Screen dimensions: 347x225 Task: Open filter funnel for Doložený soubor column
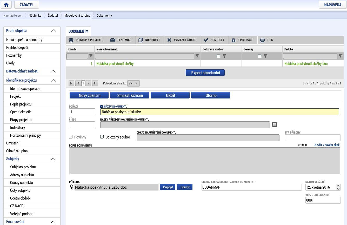point(224,56)
